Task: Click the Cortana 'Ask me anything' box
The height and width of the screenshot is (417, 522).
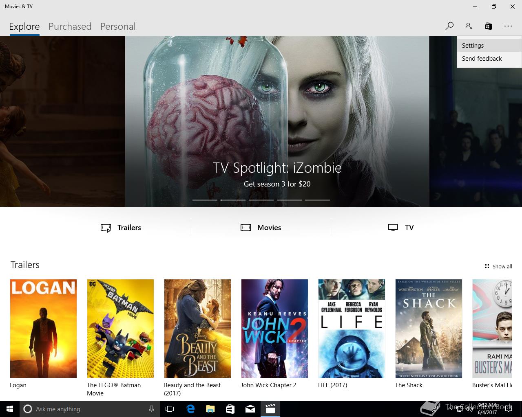Action: coord(89,409)
